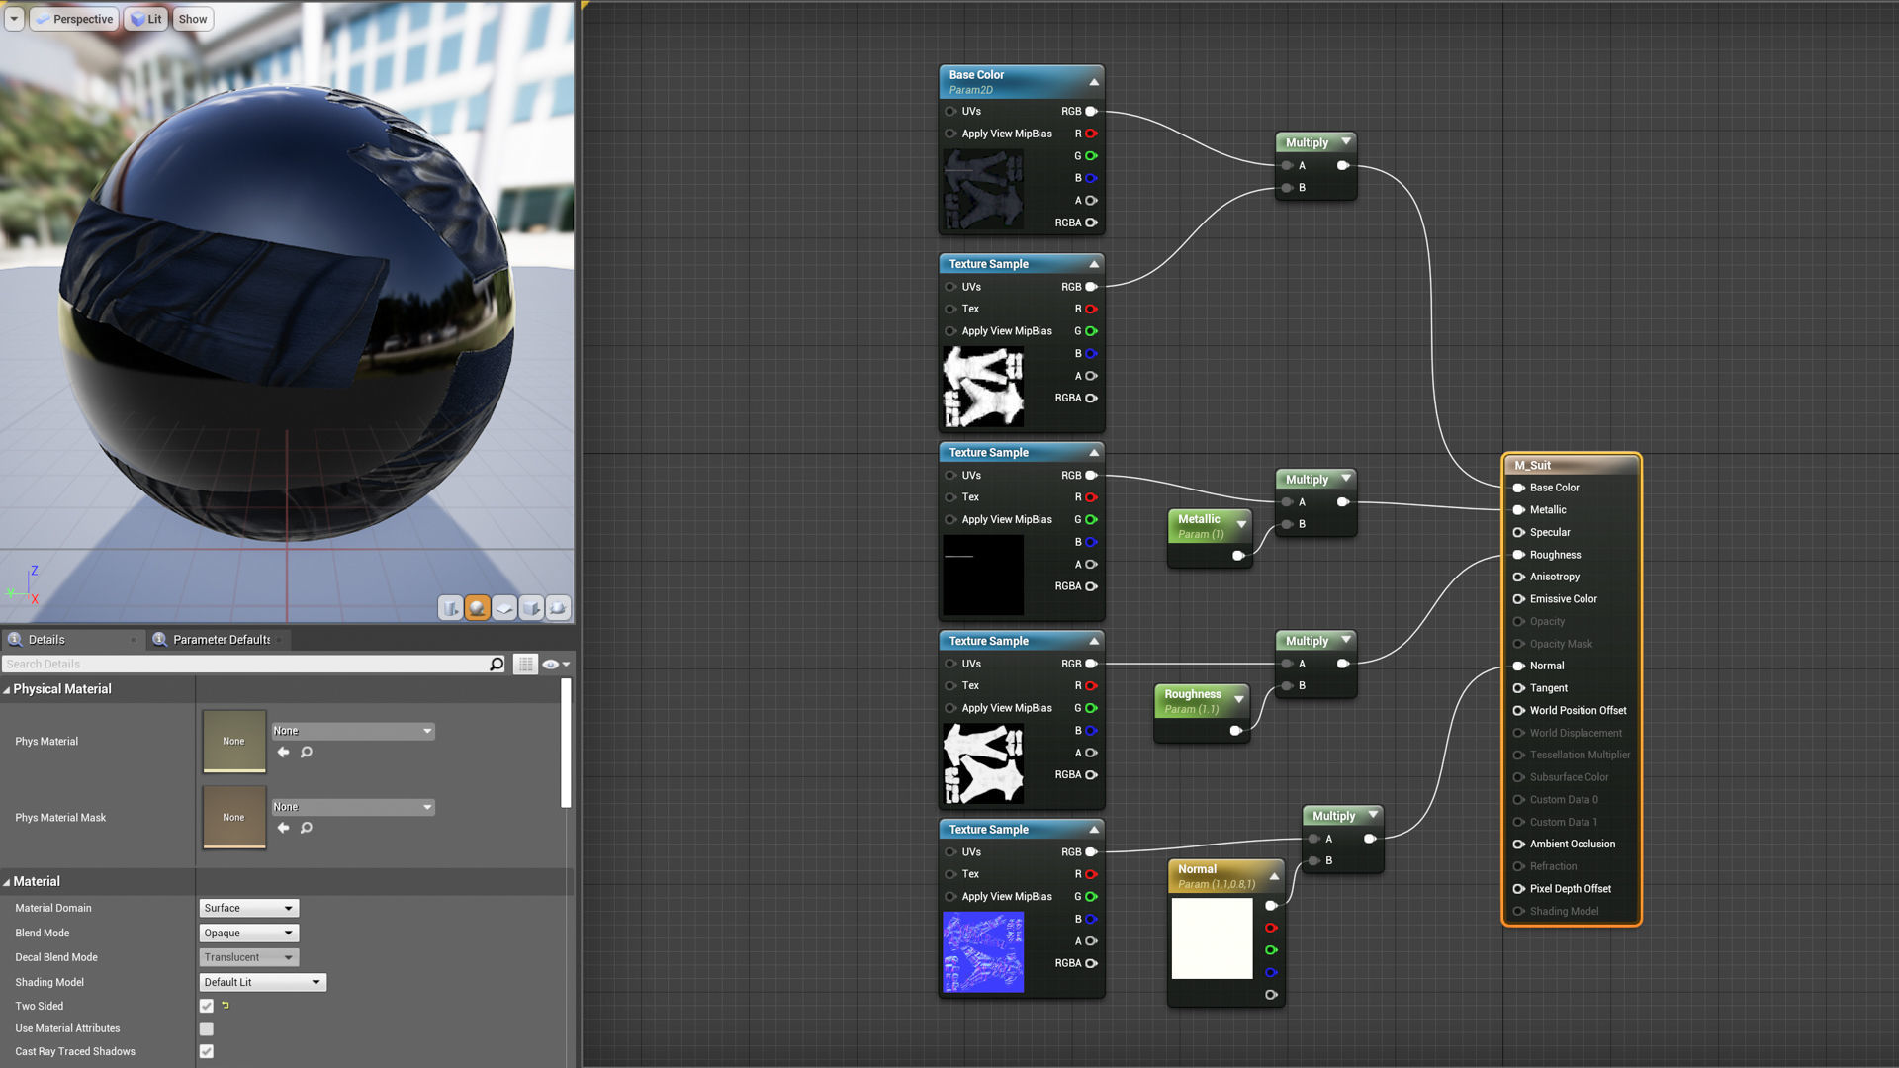The image size is (1899, 1068).
Task: Select the cylinder preview mesh icon
Action: (x=450, y=608)
